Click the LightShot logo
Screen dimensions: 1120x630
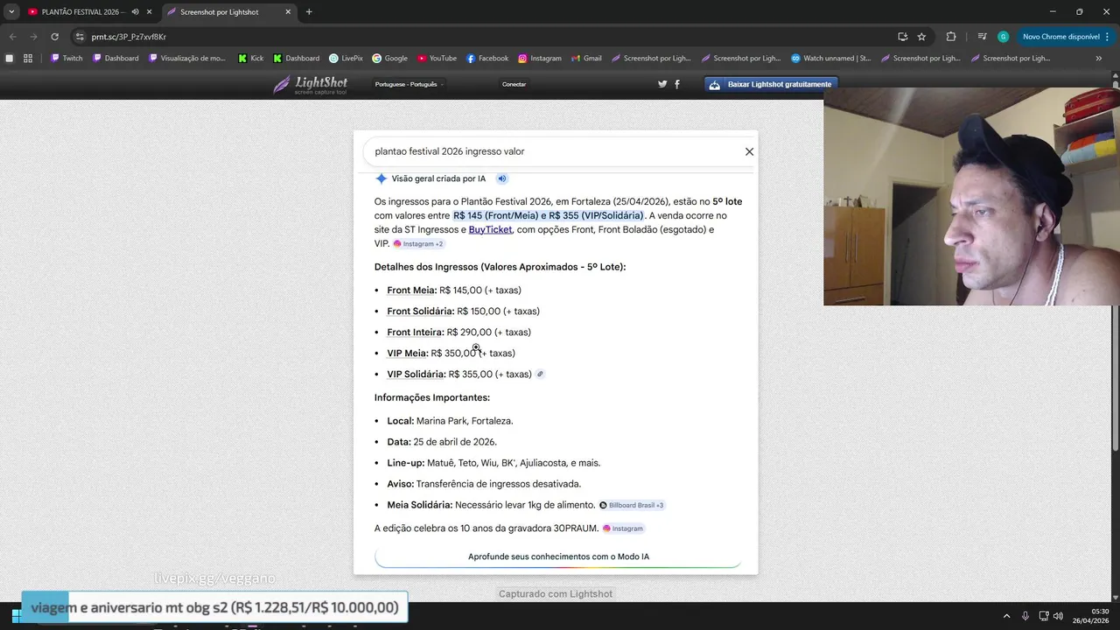click(x=311, y=85)
